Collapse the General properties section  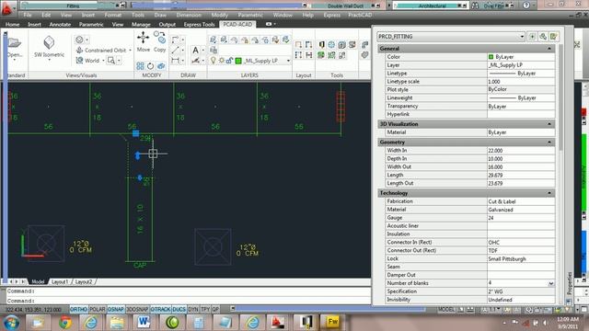pos(549,49)
